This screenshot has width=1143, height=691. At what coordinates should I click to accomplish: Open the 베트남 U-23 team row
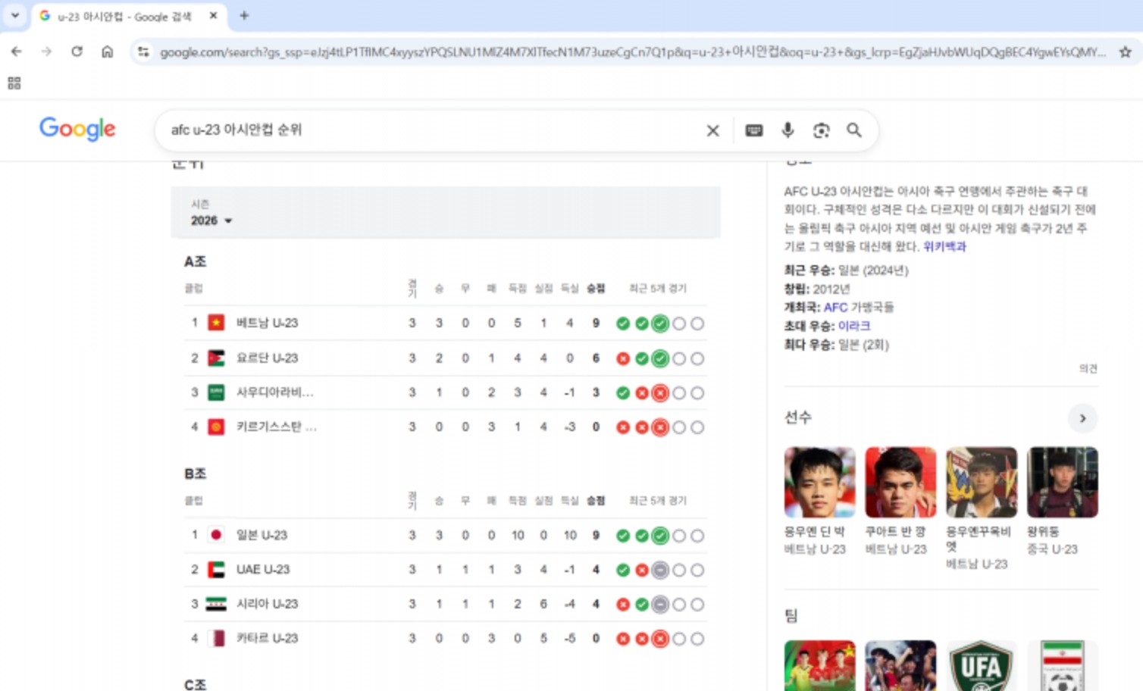tap(445, 323)
